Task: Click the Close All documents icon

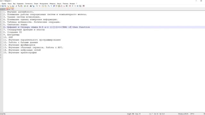Action: [11, 6]
